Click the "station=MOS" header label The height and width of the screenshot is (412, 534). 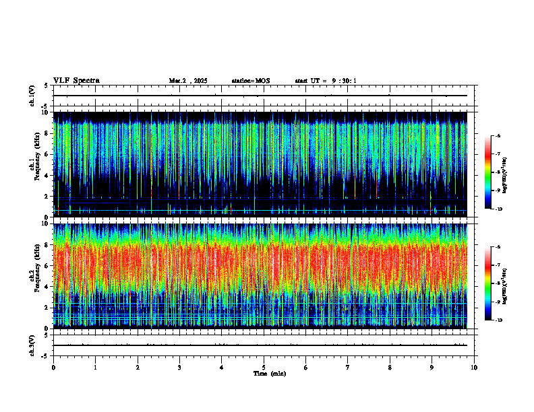click(x=251, y=81)
